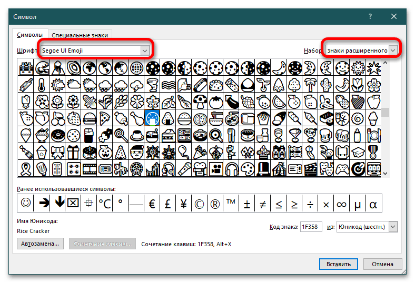Viewport: 415px width, 283px height.
Task: Click the symbol grid scroll-down arrow
Action: coord(385,174)
